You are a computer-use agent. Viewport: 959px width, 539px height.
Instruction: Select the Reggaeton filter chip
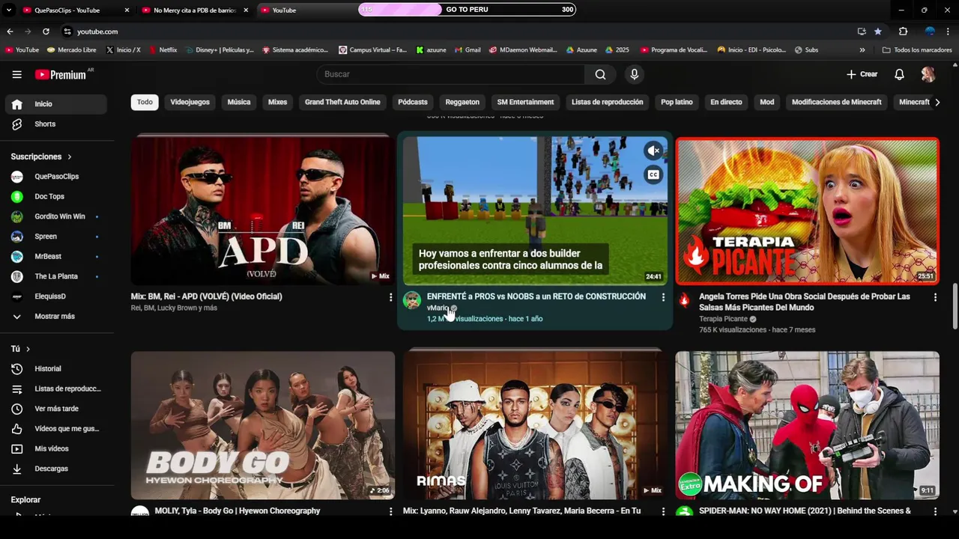(462, 102)
